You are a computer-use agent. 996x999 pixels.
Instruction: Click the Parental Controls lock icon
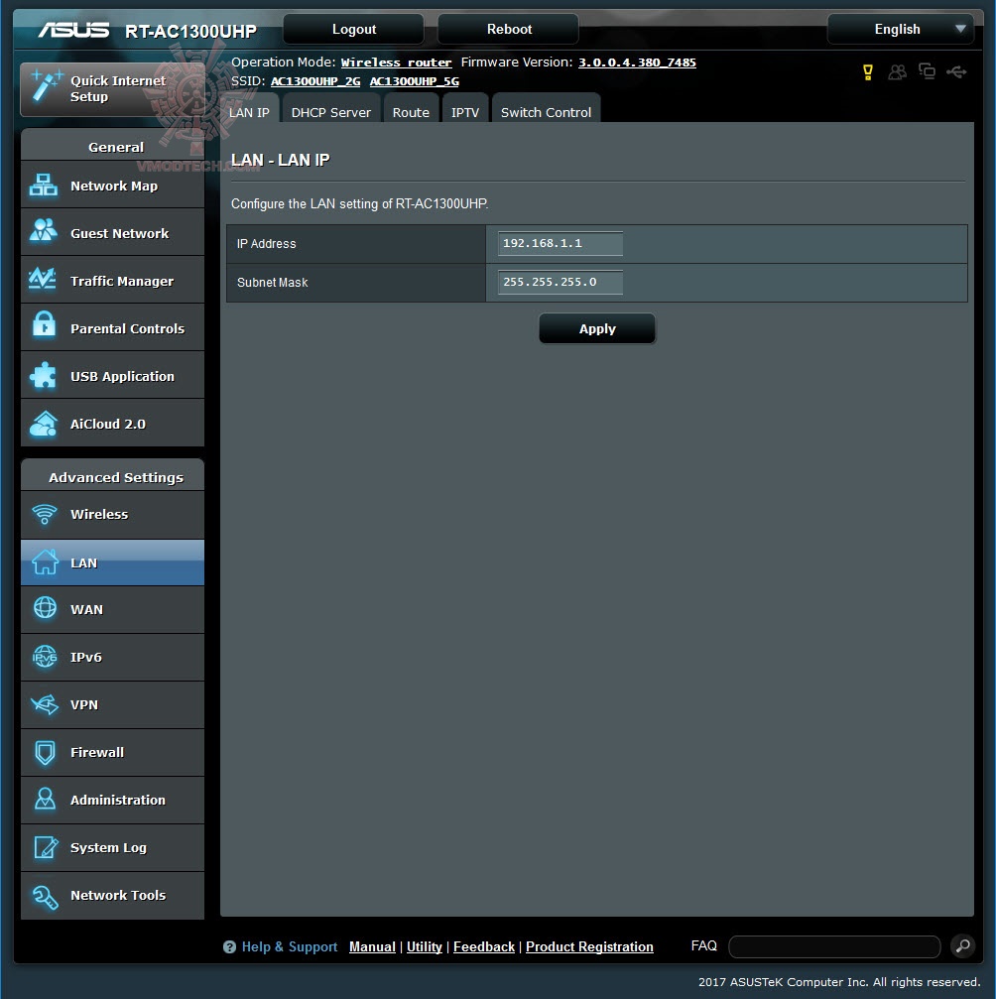coord(44,325)
